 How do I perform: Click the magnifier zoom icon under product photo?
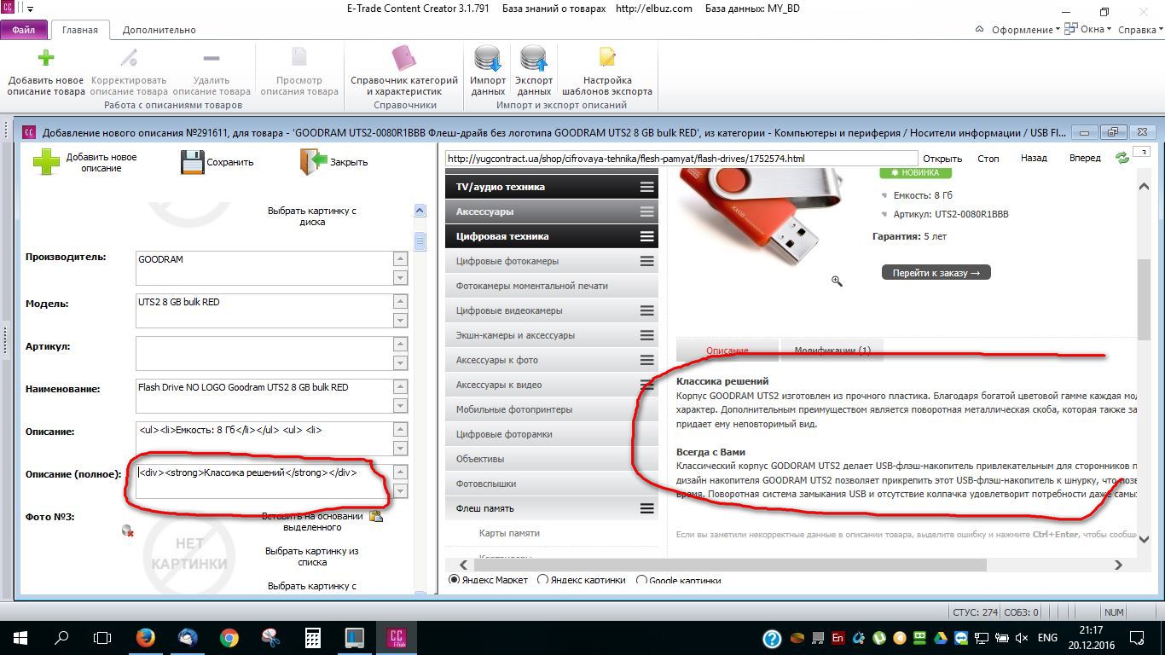[x=837, y=281]
